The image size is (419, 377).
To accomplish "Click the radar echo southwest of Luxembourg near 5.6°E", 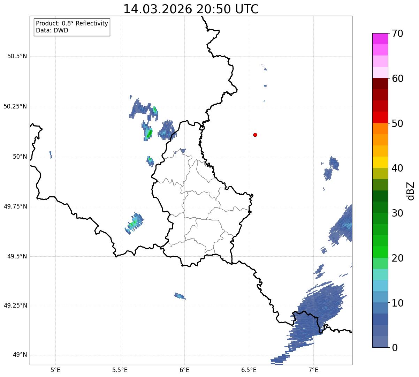I will [134, 223].
